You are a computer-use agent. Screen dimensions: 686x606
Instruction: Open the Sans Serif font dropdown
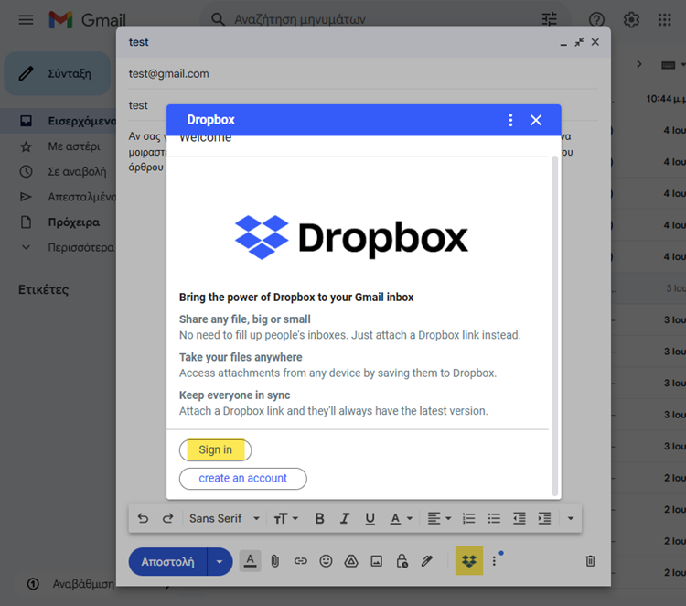pyautogui.click(x=224, y=518)
